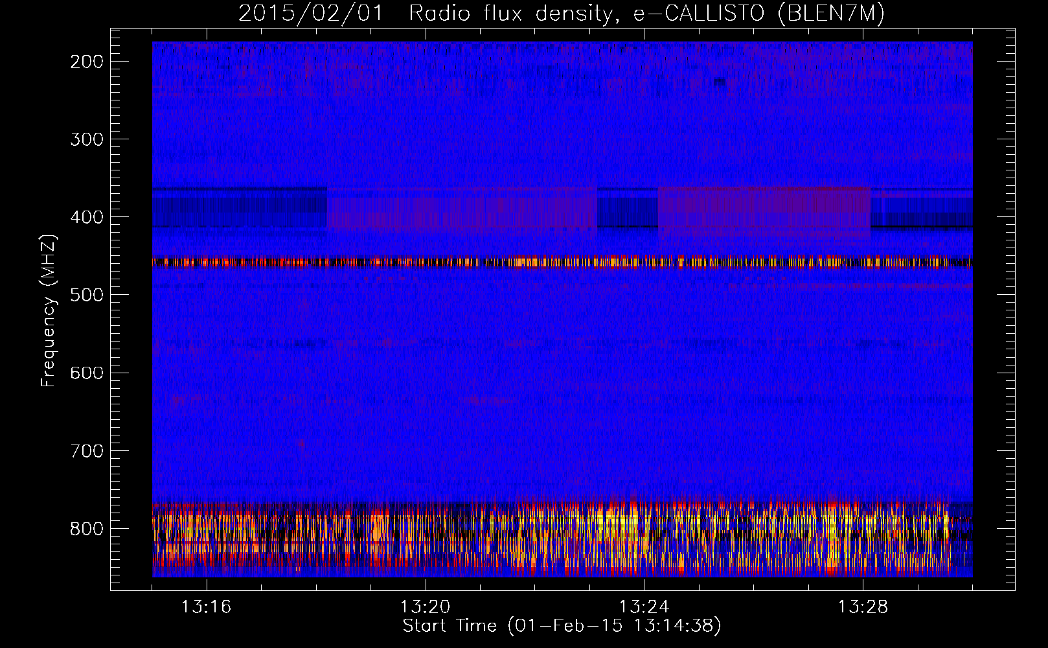This screenshot has width=1048, height=648.
Task: Click the 13:28 time tick label
Action: pos(863,607)
